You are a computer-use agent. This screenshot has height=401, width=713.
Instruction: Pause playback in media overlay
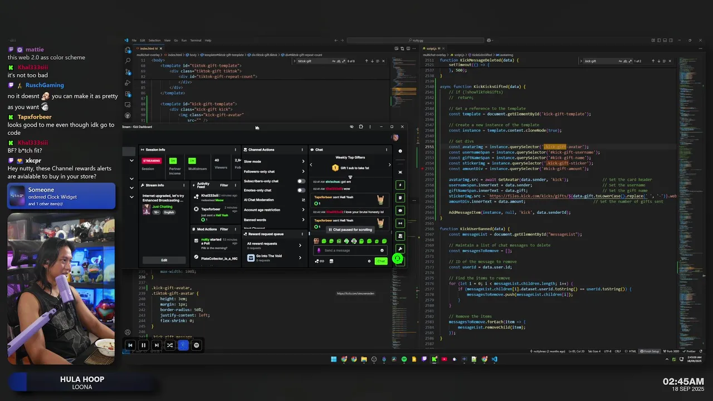tap(143, 345)
